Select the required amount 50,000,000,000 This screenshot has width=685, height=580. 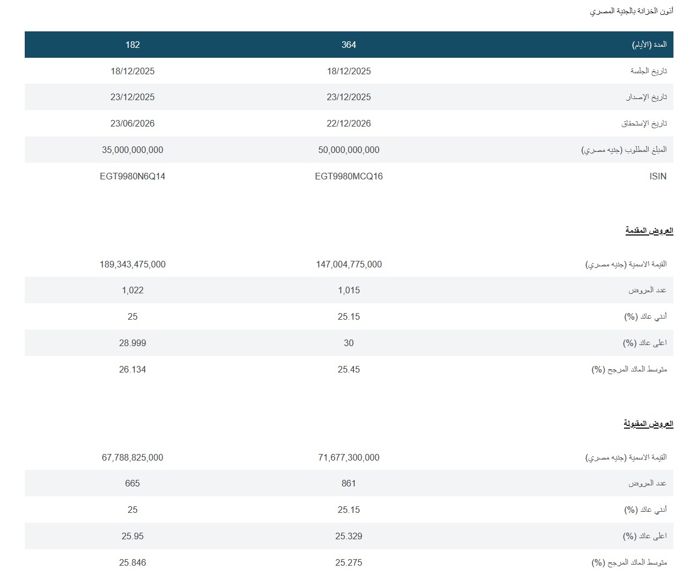(x=349, y=150)
